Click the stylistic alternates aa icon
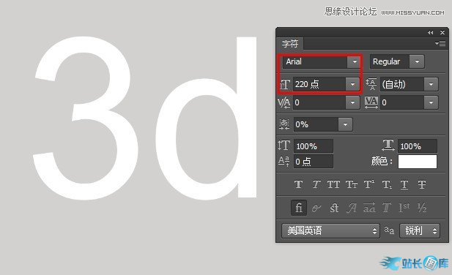The height and width of the screenshot is (275, 452). (x=369, y=208)
